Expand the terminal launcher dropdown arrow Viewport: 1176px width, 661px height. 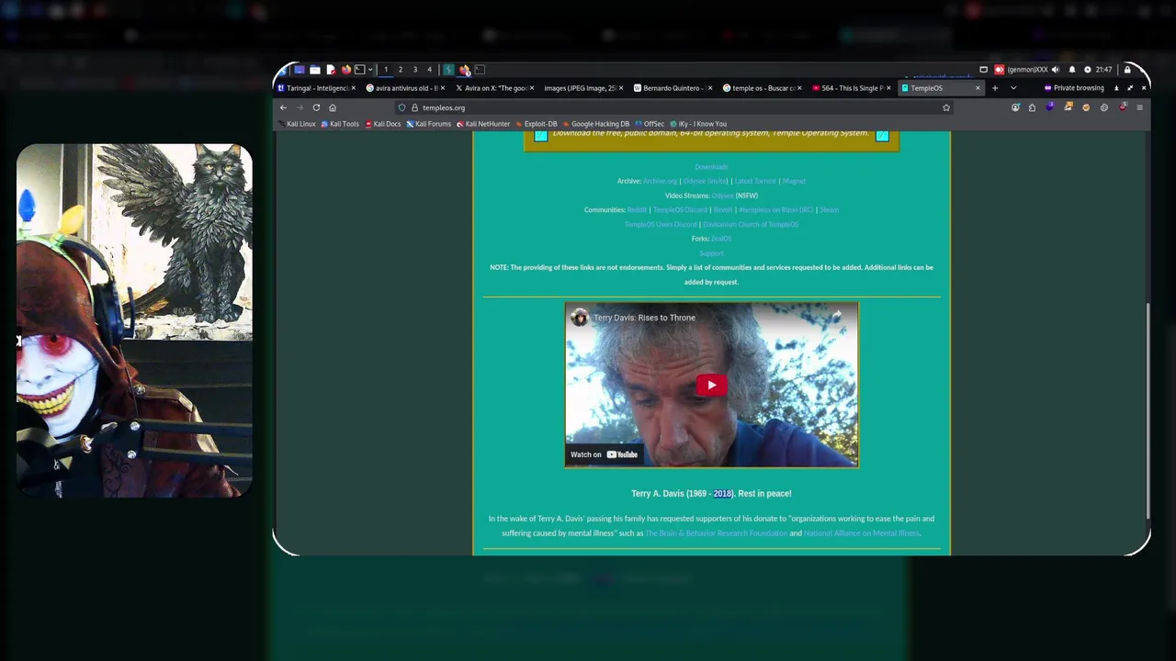click(x=370, y=70)
